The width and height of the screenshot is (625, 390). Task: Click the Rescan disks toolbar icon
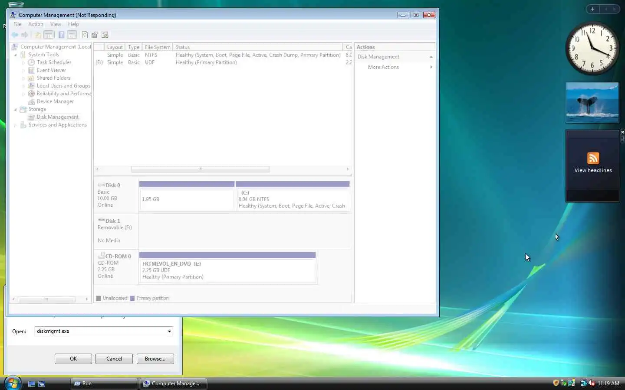(x=95, y=35)
